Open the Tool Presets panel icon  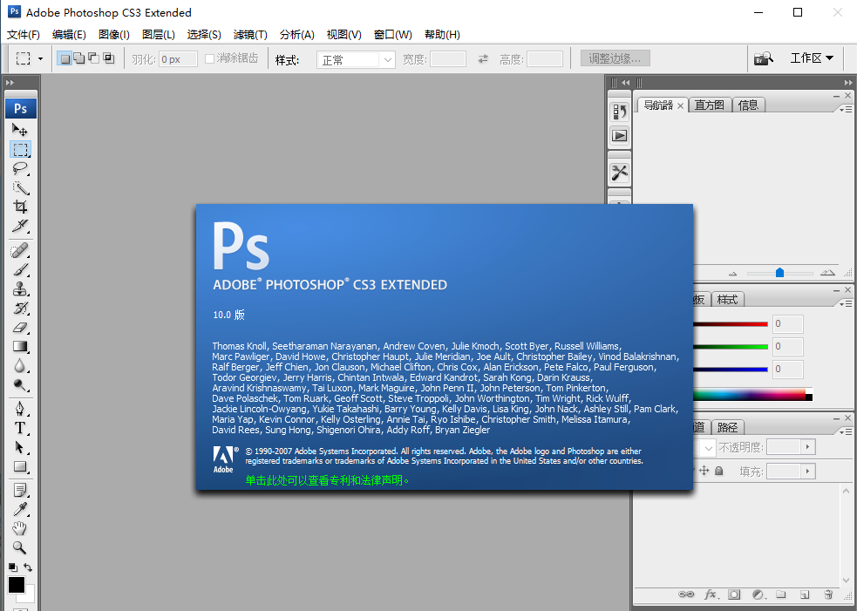coord(620,173)
